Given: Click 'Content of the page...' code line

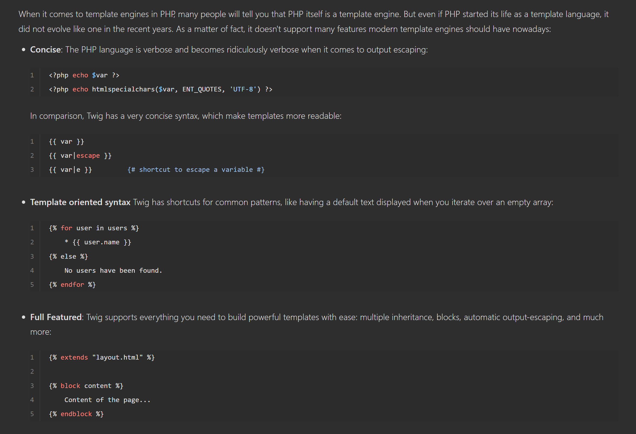Looking at the screenshot, I should (107, 400).
